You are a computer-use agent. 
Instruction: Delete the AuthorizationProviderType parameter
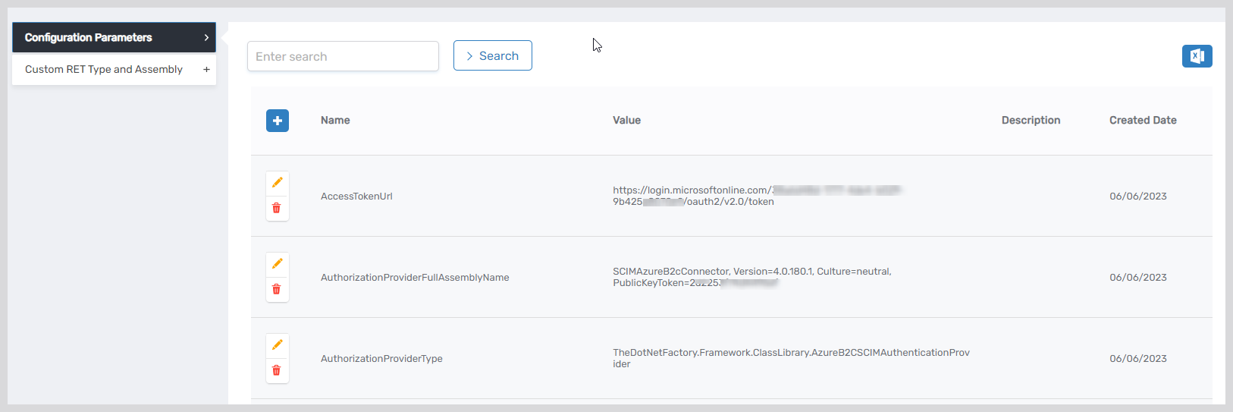(277, 370)
